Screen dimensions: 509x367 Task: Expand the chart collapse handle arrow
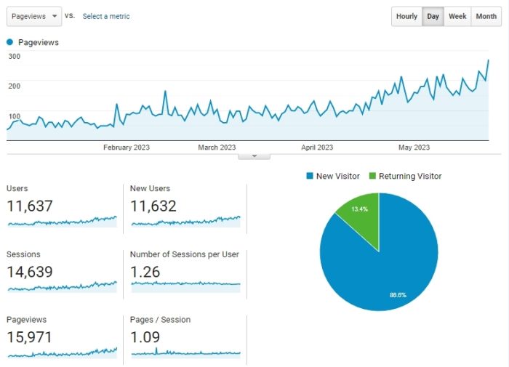click(254, 156)
